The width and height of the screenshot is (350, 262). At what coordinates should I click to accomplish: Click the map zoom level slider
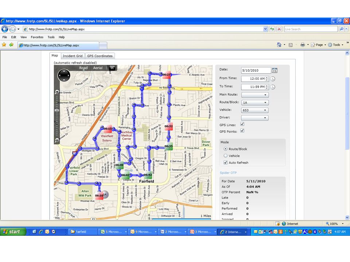(x=57, y=110)
